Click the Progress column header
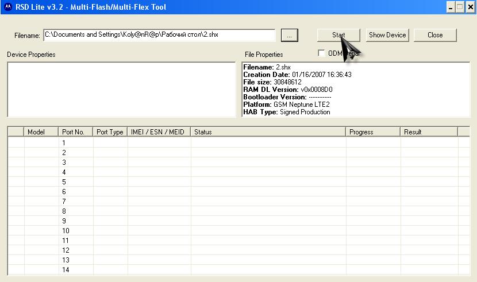Screen dimensions: 477x282 [373, 132]
